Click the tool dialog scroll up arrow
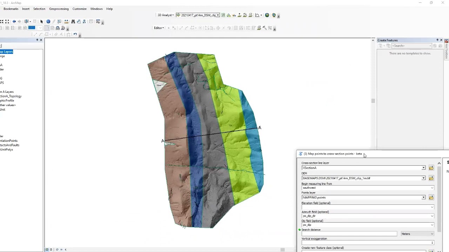 439,163
